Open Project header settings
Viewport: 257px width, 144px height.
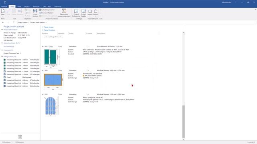coord(84,13)
